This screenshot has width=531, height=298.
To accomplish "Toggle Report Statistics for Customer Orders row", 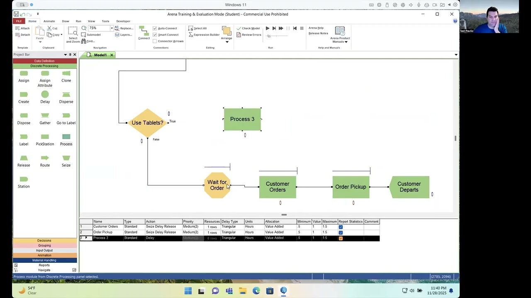I will click(x=341, y=227).
